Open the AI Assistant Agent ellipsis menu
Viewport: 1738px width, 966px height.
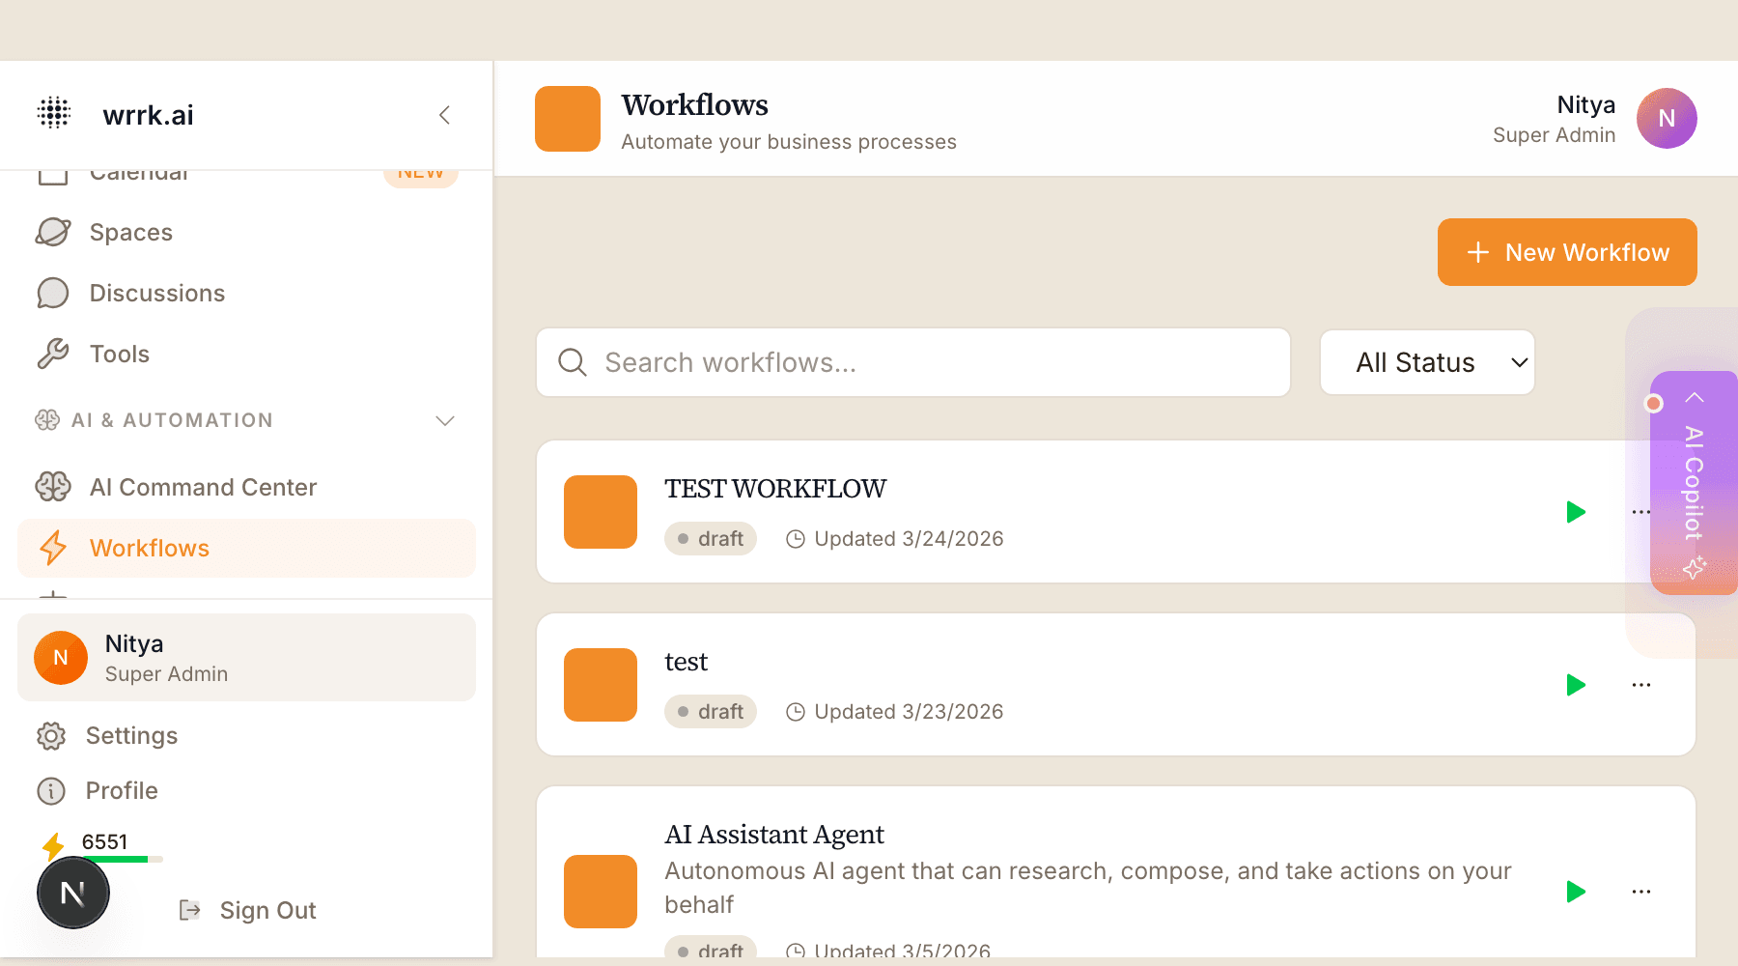(1640, 892)
